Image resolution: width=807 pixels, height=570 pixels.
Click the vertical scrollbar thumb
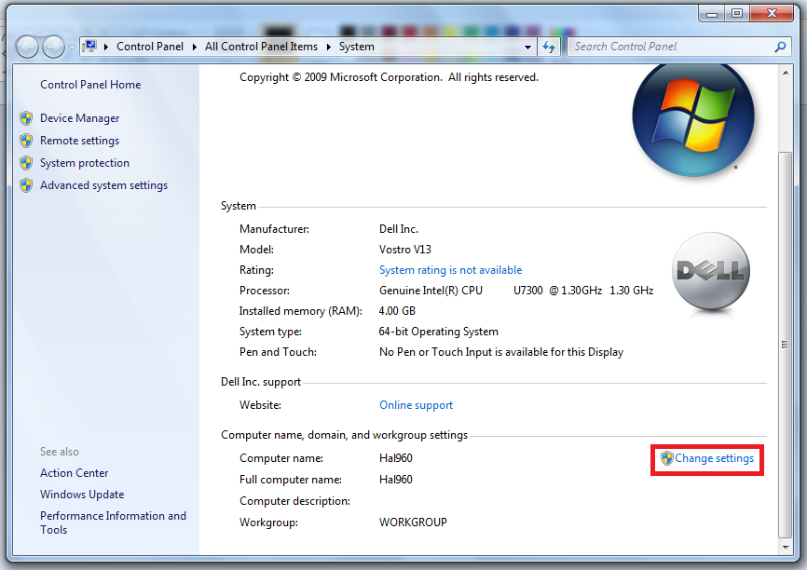click(x=786, y=345)
